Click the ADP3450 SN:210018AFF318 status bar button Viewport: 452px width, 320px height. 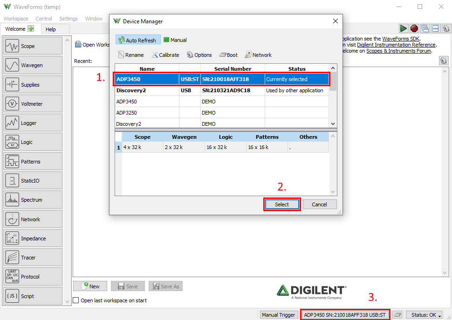coord(345,315)
